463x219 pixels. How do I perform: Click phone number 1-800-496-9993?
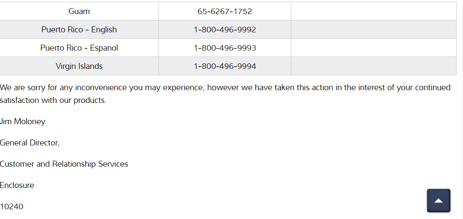coord(224,48)
